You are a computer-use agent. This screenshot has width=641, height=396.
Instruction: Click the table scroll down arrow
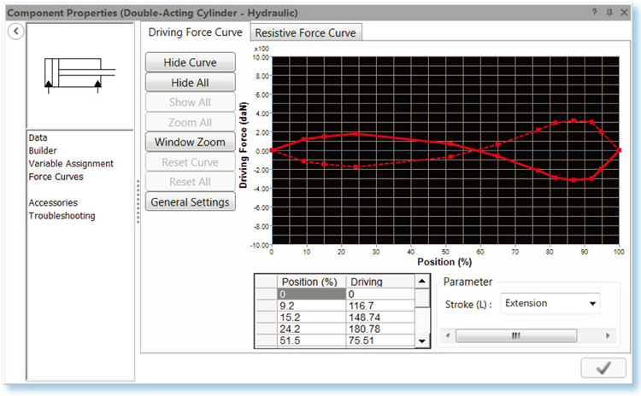pyautogui.click(x=422, y=341)
